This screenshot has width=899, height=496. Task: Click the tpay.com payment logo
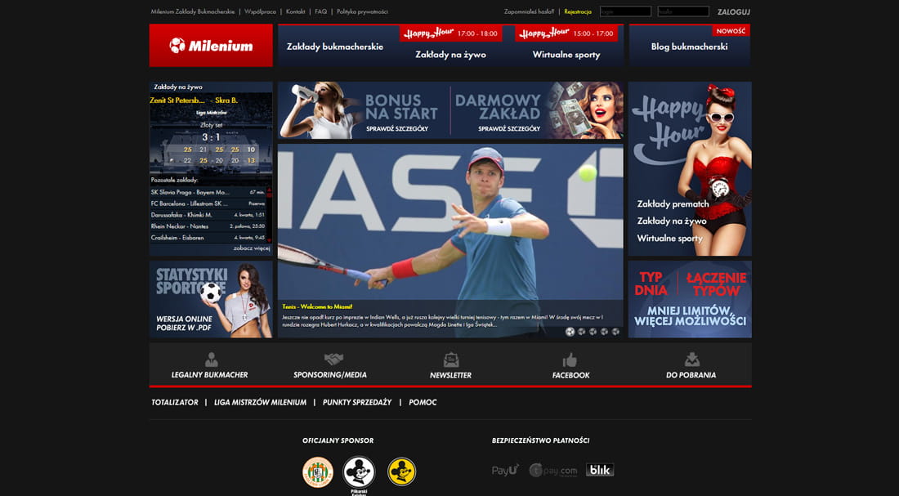(x=553, y=470)
